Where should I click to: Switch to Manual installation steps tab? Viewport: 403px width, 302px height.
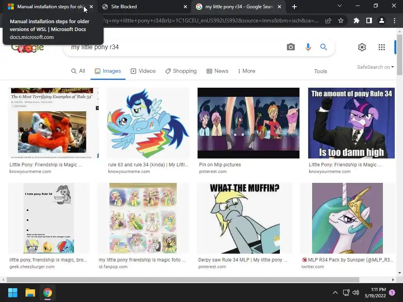click(49, 7)
